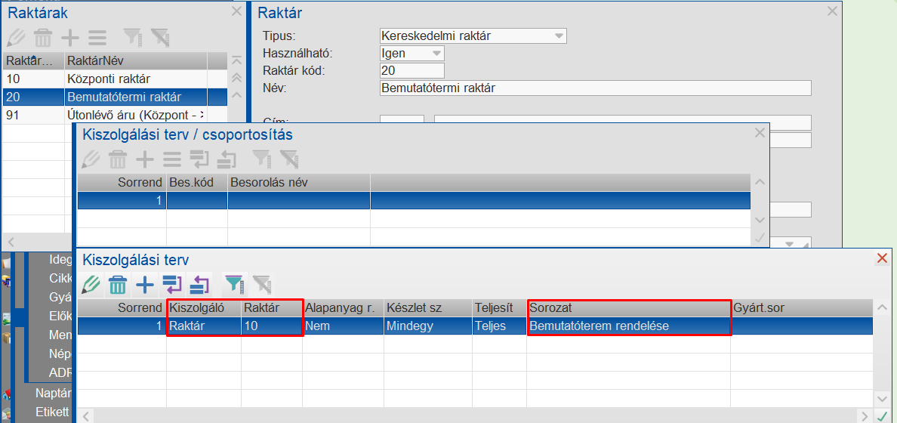Confirm with the green checkmark in Kiszolgálási terv
The height and width of the screenshot is (423, 897).
[x=882, y=415]
